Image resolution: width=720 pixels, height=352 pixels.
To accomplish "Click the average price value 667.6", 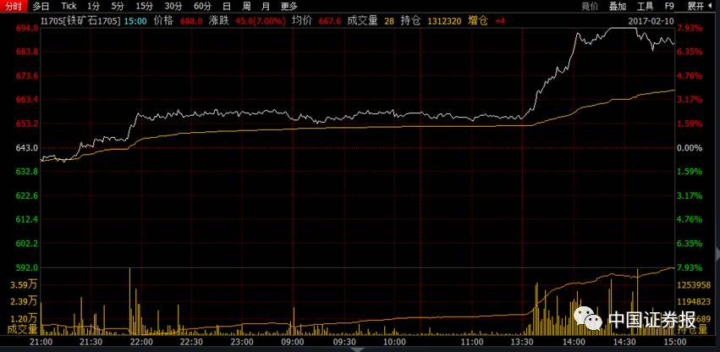I will pyautogui.click(x=329, y=20).
